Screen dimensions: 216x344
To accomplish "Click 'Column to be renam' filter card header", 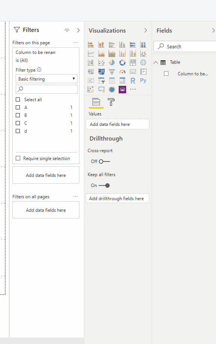I will (x=36, y=52).
